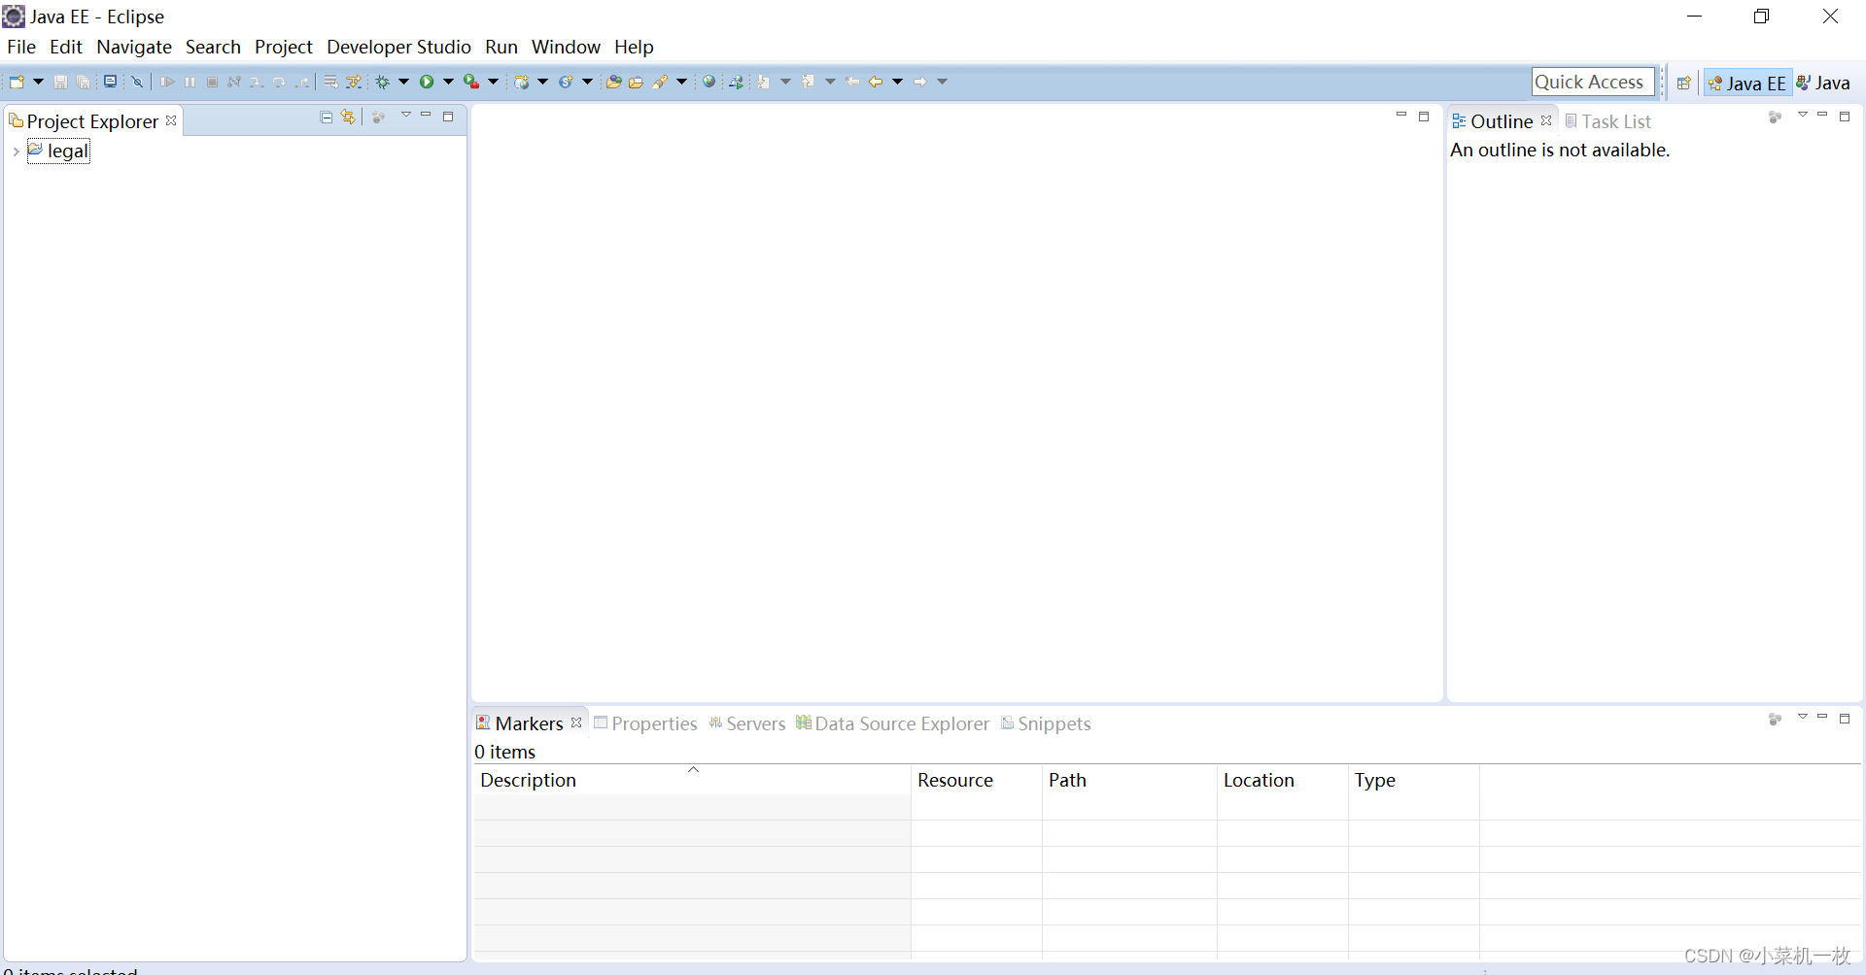Click the new servlet wizard icon

(566, 82)
